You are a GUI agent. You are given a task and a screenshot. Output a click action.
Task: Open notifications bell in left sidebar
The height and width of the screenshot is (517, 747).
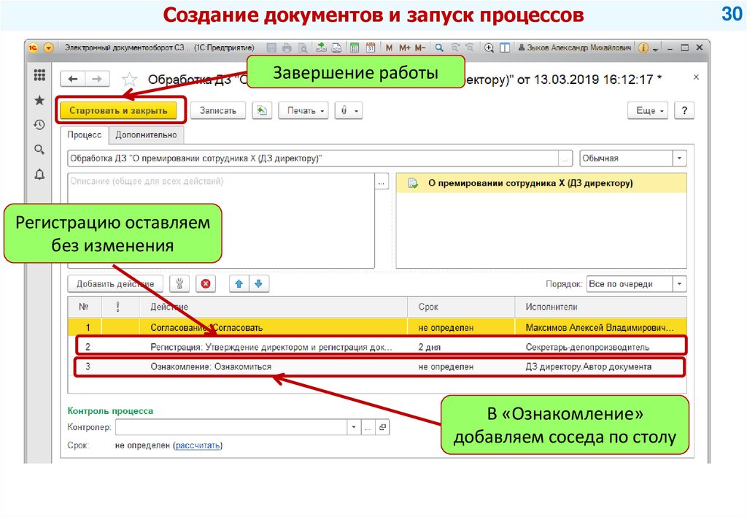click(x=39, y=174)
